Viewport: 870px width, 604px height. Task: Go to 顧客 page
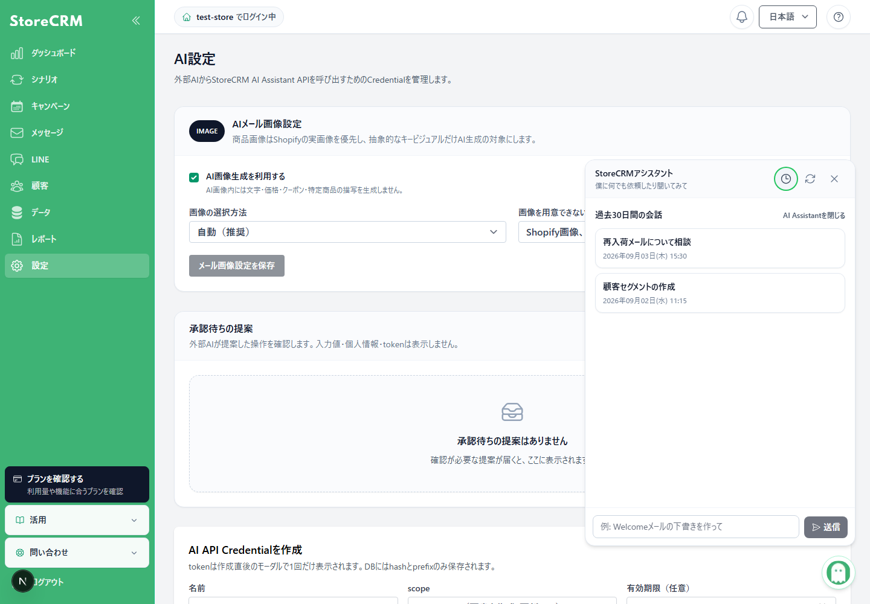click(x=77, y=186)
